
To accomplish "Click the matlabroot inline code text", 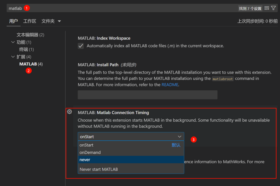I will pos(223,79).
